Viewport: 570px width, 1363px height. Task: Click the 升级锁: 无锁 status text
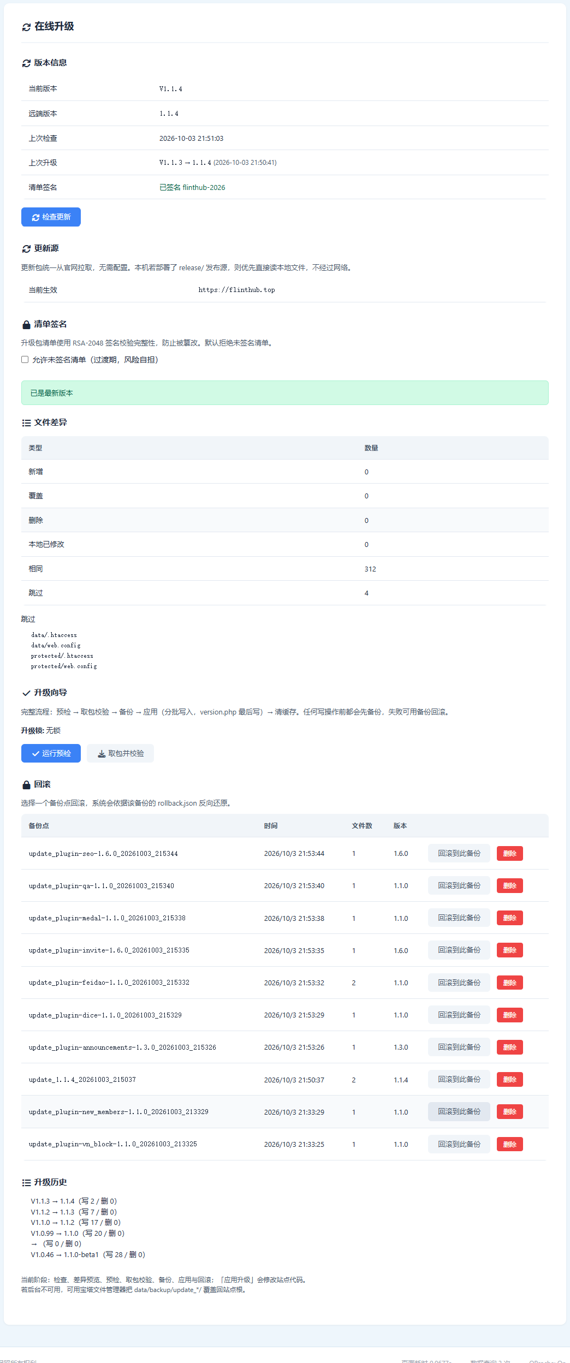click(41, 730)
